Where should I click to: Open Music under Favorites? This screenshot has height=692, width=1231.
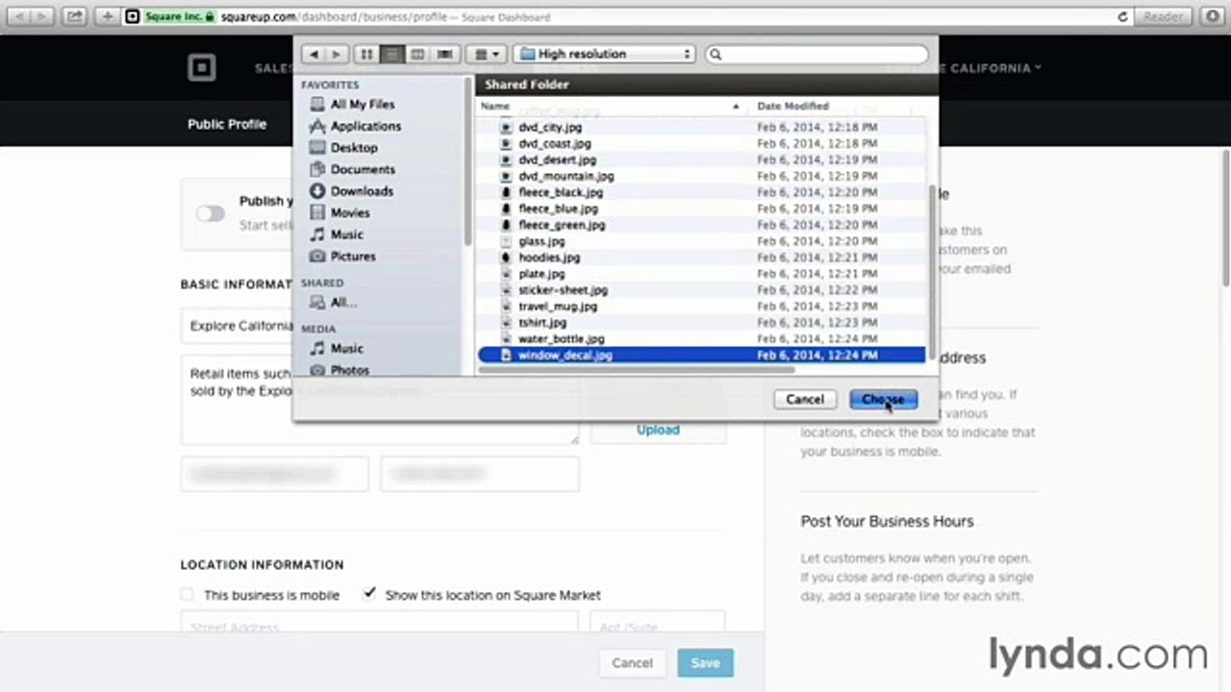pos(346,235)
